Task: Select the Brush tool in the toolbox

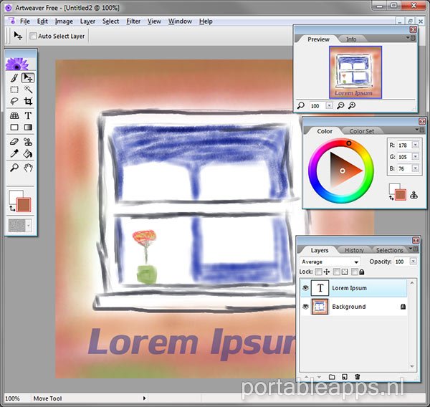Action: 14,77
